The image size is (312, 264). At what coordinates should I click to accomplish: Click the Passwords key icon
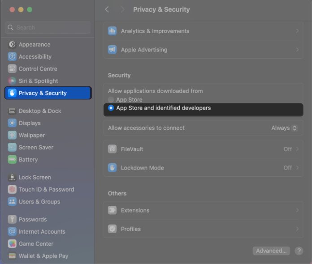[12, 219]
